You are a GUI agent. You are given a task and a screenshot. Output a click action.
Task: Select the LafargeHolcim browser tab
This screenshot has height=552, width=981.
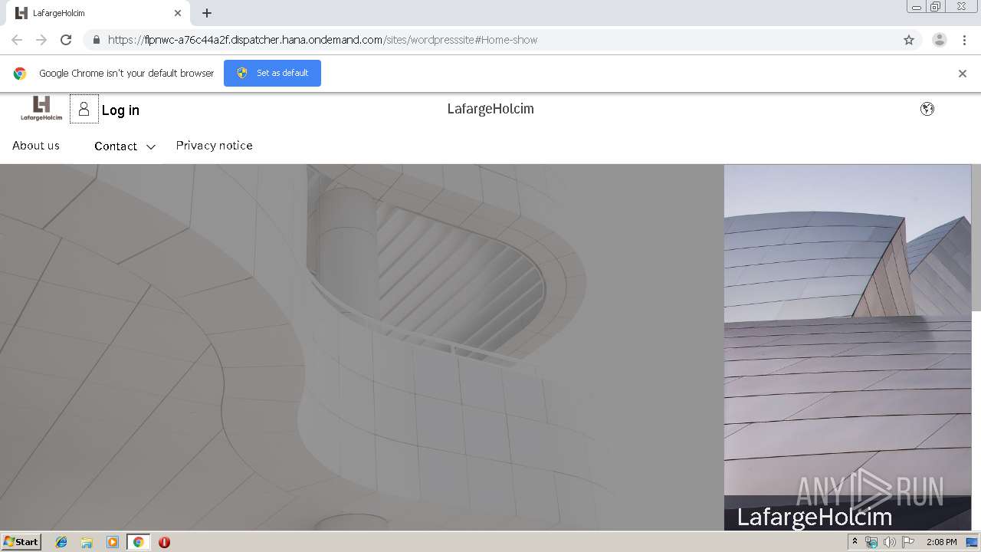click(98, 13)
